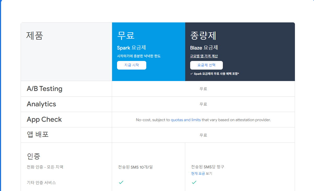The height and width of the screenshot is (191, 314).
Task: Open the quotas and limits link
Action: [x=186, y=120]
